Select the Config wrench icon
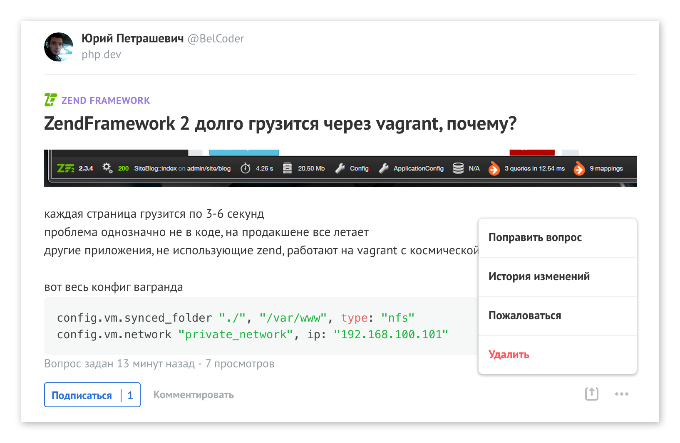680x443 pixels. point(340,168)
